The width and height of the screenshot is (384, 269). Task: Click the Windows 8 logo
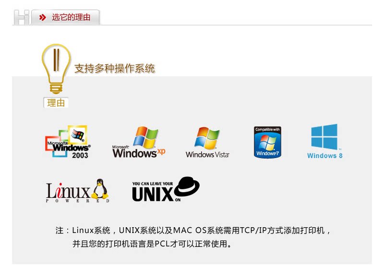click(325, 141)
